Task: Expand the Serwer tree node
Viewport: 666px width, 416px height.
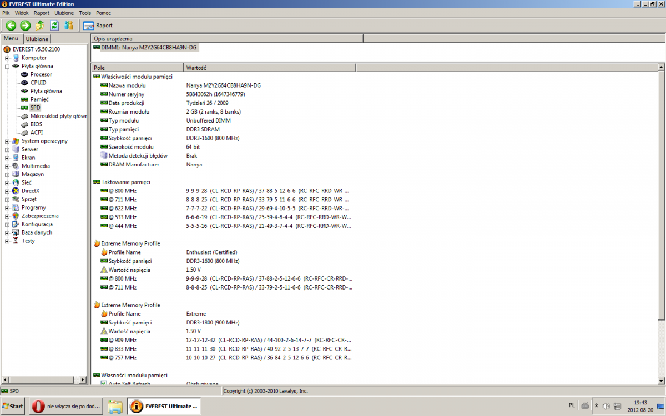Action: coord(7,149)
